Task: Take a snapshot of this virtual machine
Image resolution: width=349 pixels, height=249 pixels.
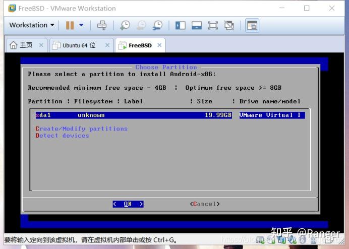Action: click(x=125, y=25)
